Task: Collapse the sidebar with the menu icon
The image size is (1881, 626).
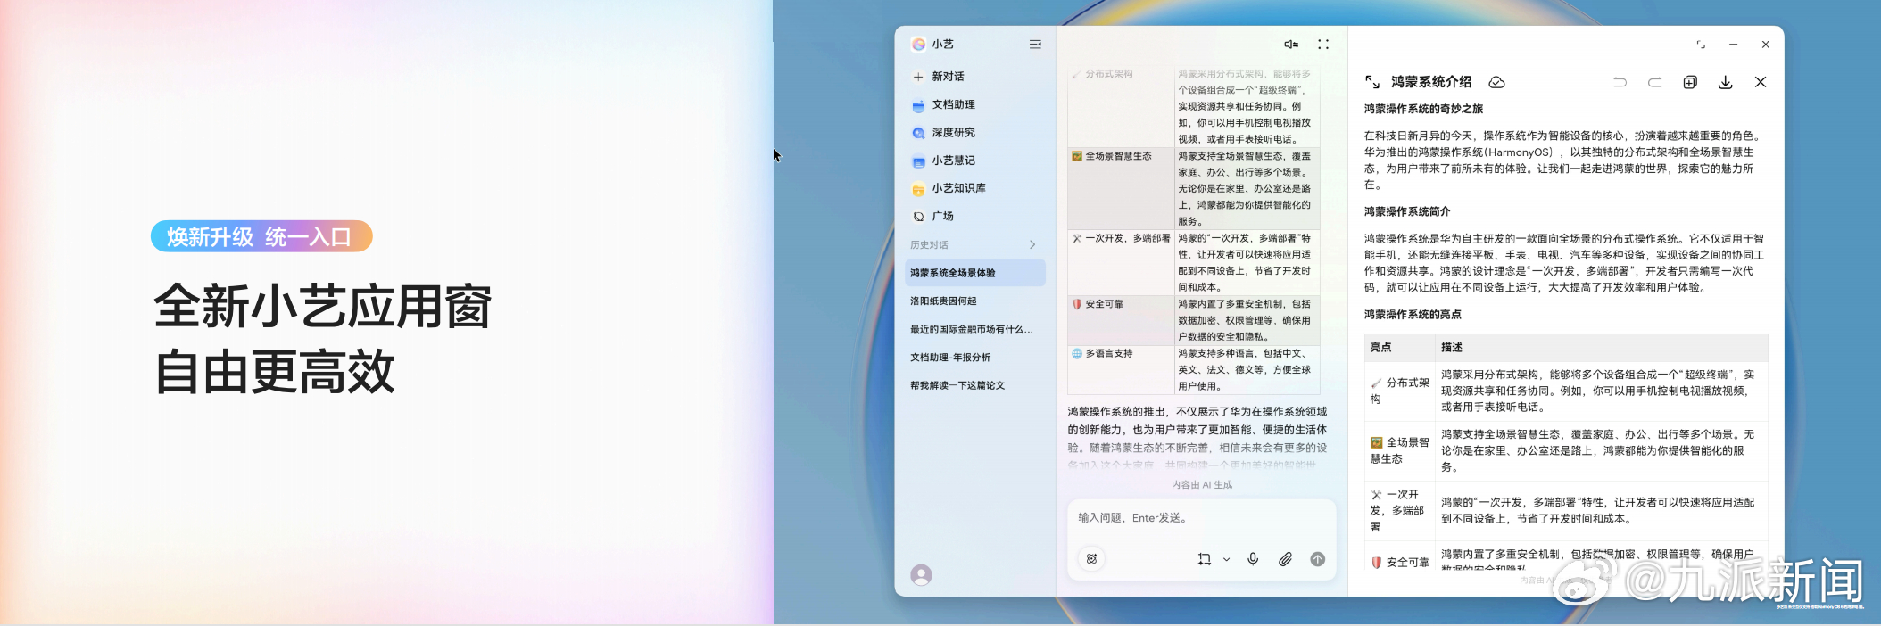Action: click(1035, 44)
